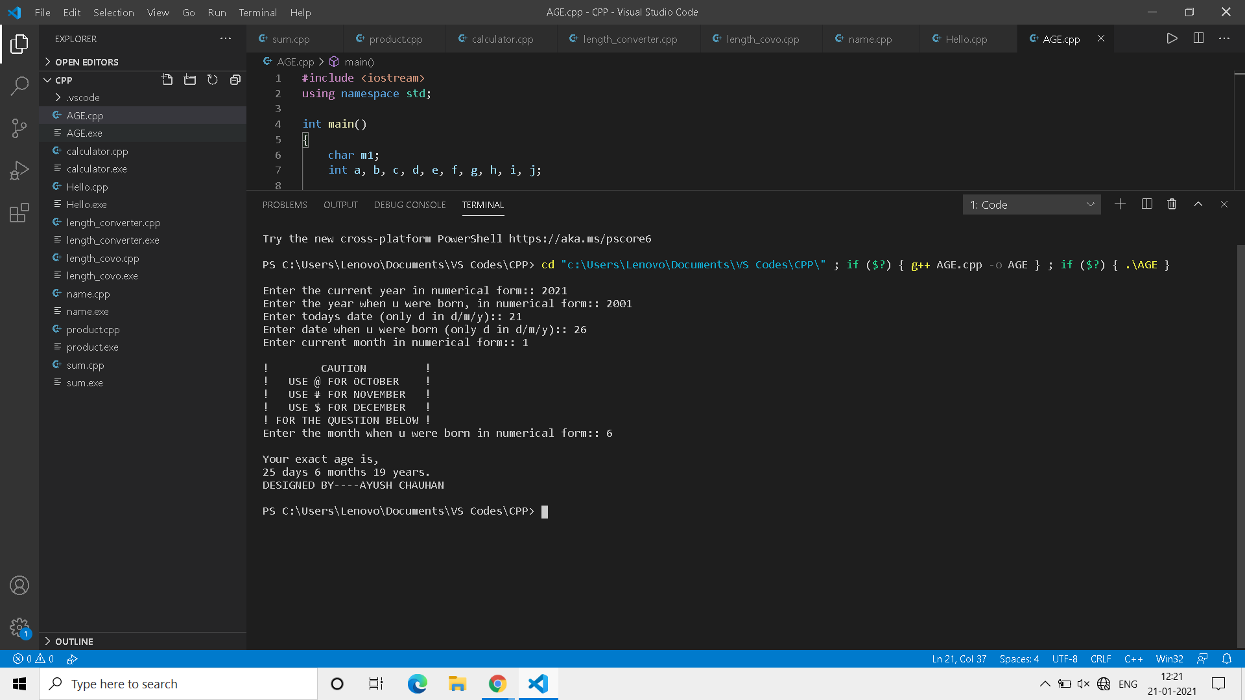Viewport: 1245px width, 700px height.
Task: Expand the OPEN EDITORS section
Action: (143, 62)
